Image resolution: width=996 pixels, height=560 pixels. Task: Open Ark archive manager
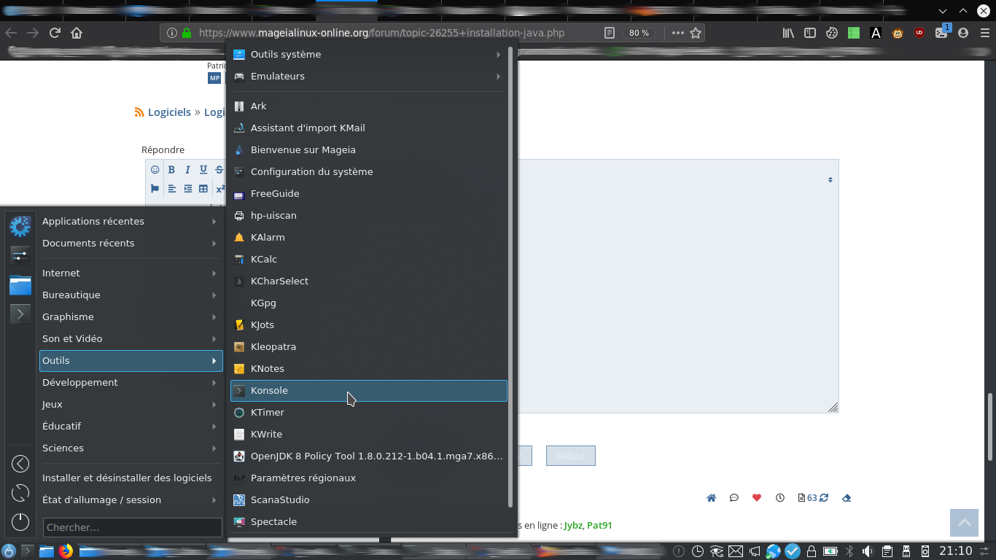368,106
